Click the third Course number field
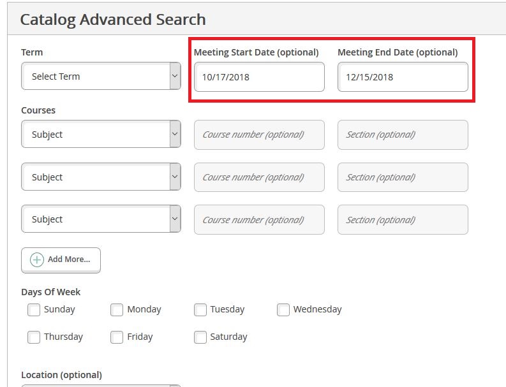506x387 pixels. pos(259,220)
